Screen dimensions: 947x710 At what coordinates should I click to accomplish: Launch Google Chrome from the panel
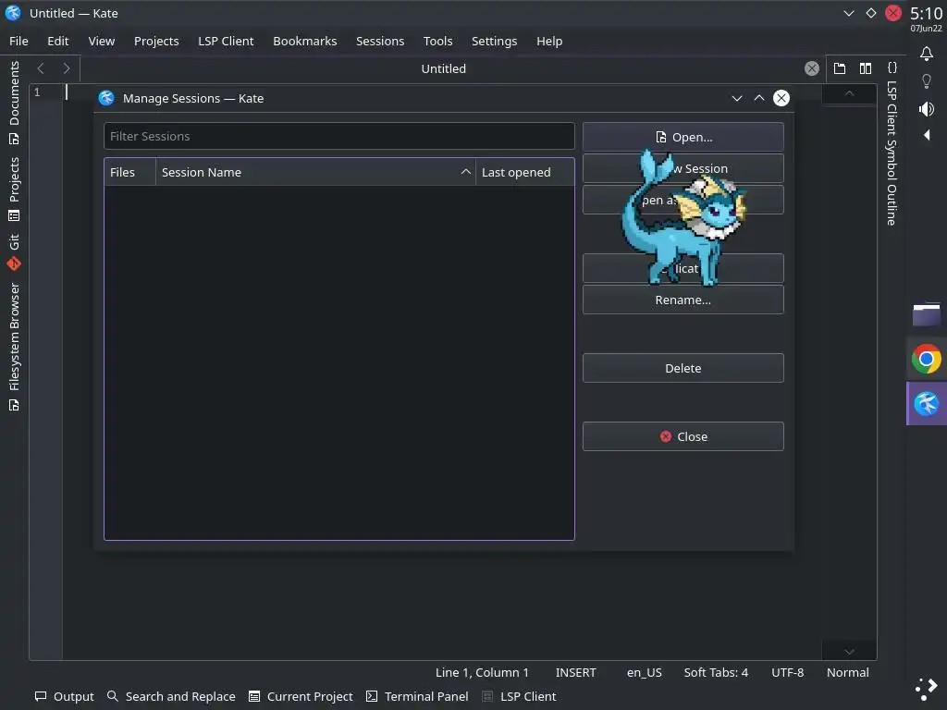tap(927, 360)
